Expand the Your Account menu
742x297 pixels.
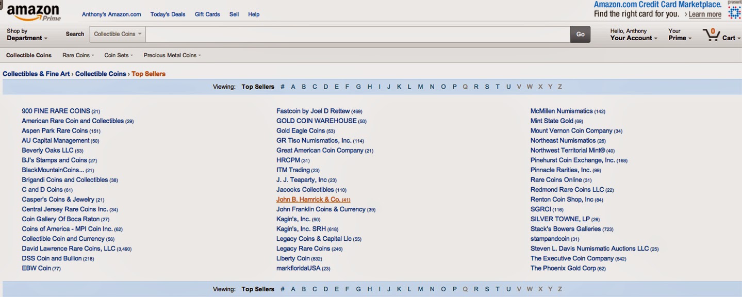coord(634,35)
